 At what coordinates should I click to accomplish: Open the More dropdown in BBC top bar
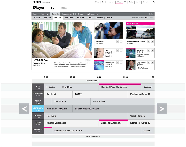coord(138,2)
